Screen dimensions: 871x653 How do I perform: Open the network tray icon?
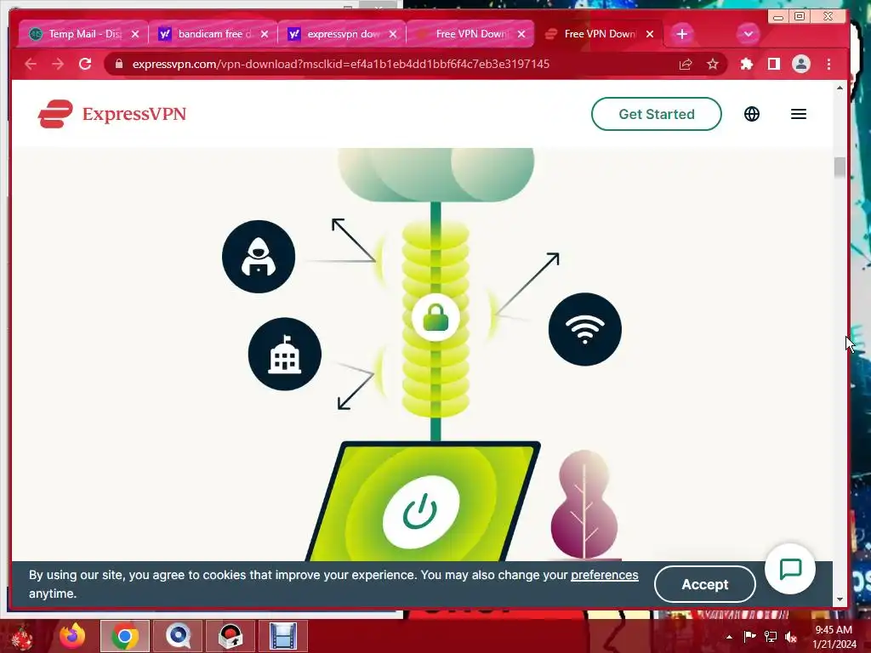pos(771,637)
